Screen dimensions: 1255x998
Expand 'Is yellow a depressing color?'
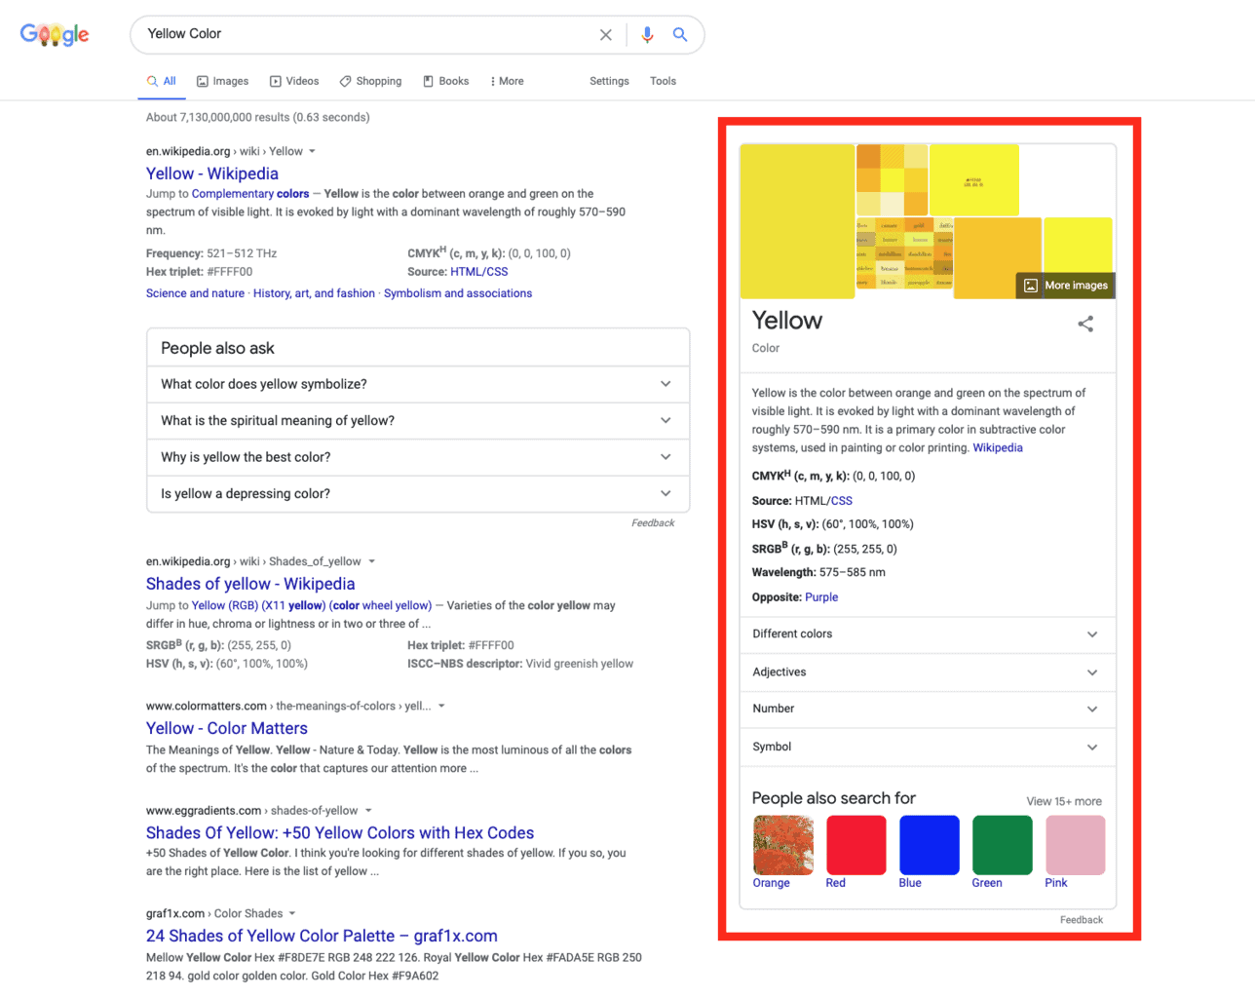pos(666,494)
